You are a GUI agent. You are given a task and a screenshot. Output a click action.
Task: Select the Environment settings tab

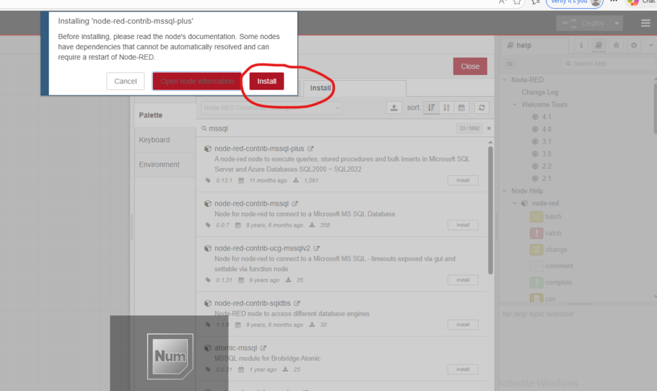pos(159,165)
